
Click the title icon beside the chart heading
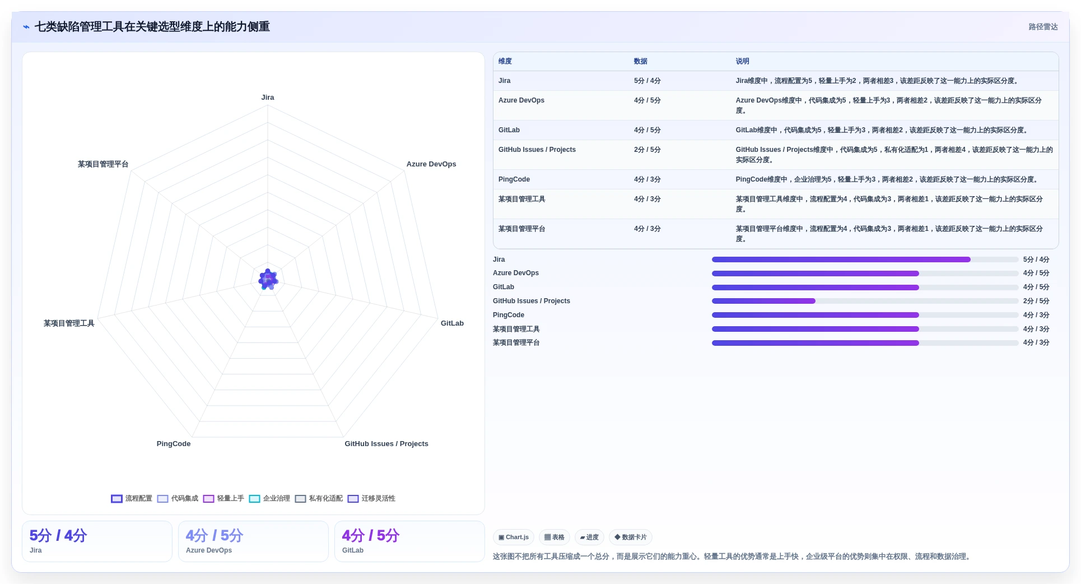click(26, 27)
